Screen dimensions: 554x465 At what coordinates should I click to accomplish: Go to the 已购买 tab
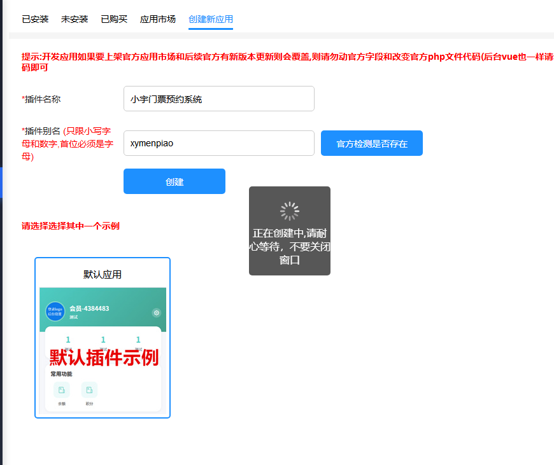pos(114,19)
